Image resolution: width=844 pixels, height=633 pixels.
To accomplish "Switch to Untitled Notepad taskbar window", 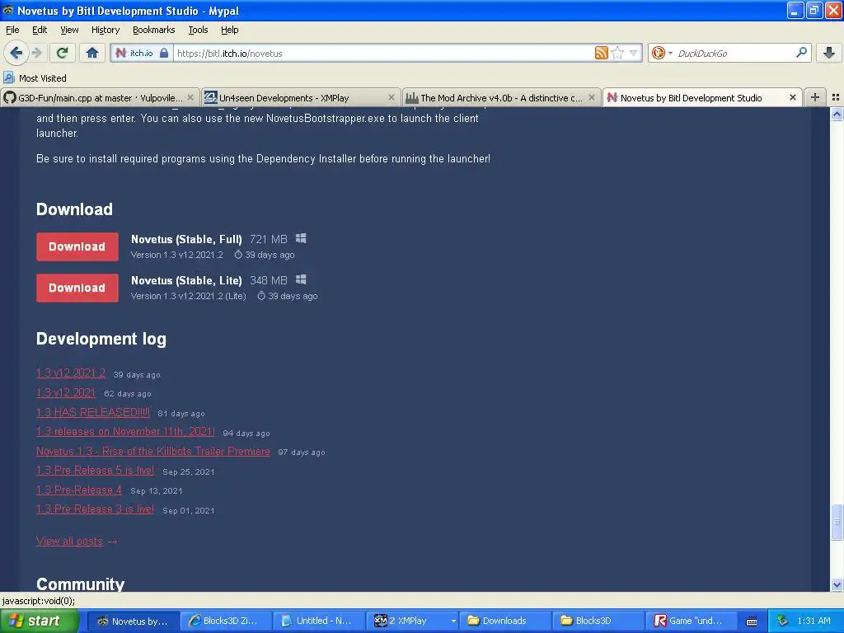I will click(x=317, y=621).
